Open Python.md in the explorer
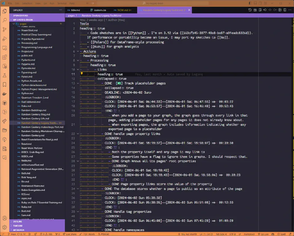The image size is (294, 236). [27, 93]
